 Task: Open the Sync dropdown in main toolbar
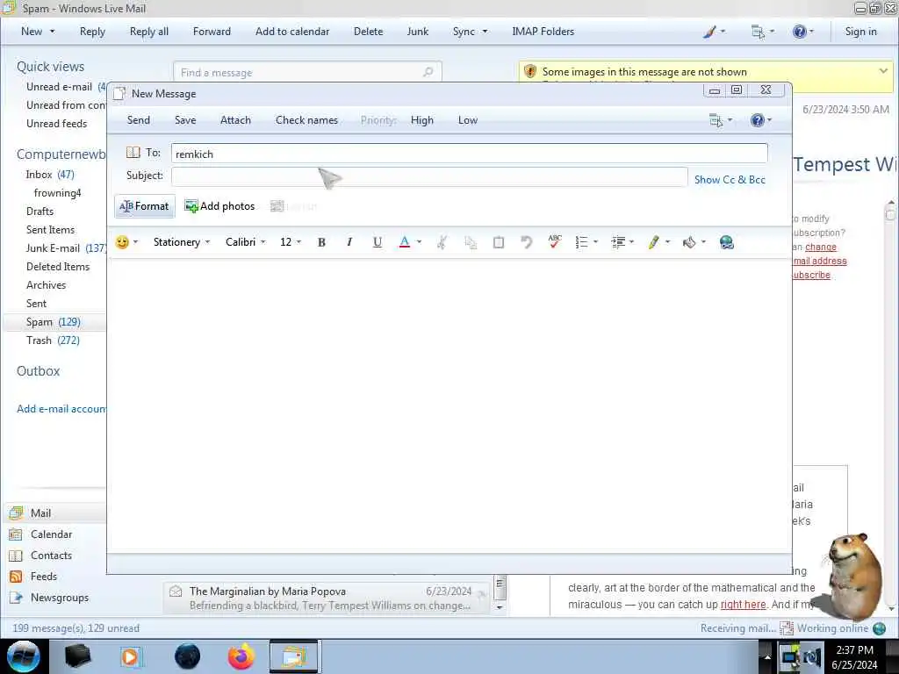coord(471,32)
